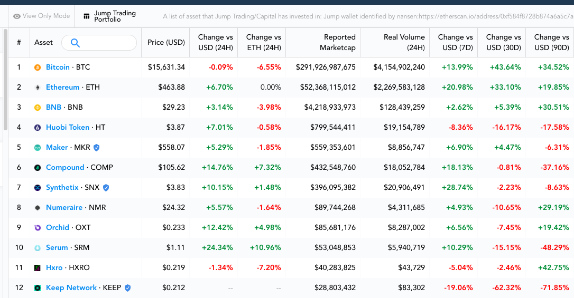Click the View Only Mode label
574x298 pixels.
click(x=46, y=16)
